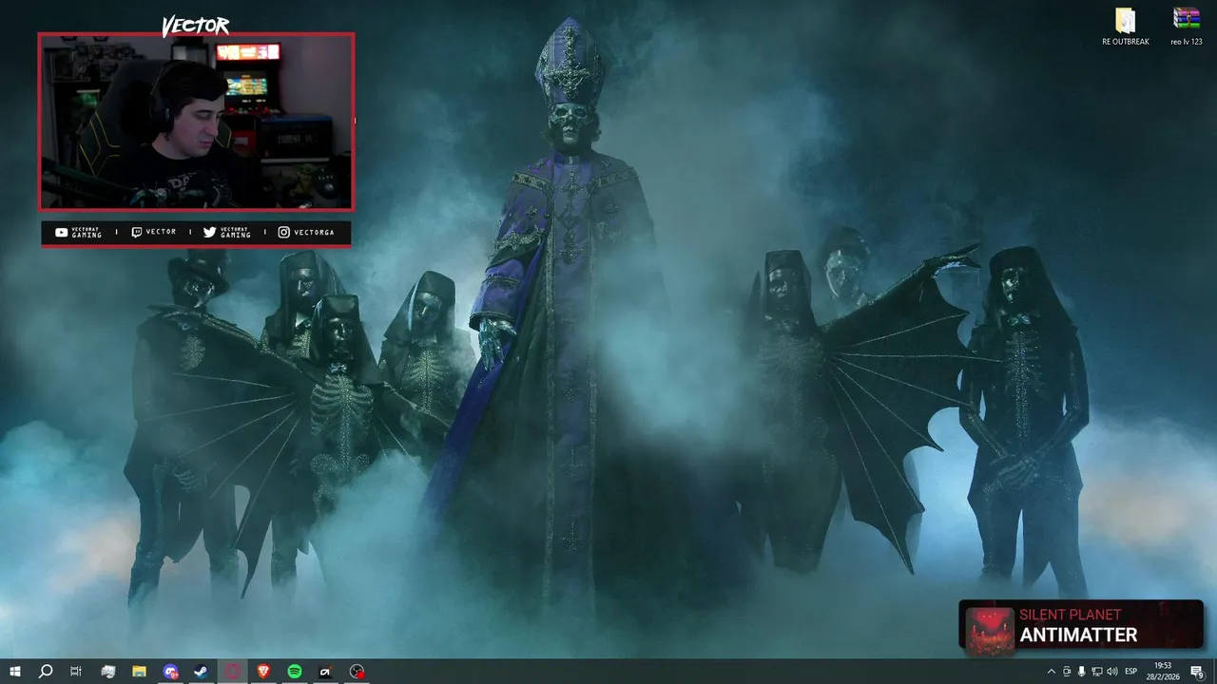Open taskbar Search magnifier
The height and width of the screenshot is (684, 1217).
[46, 672]
